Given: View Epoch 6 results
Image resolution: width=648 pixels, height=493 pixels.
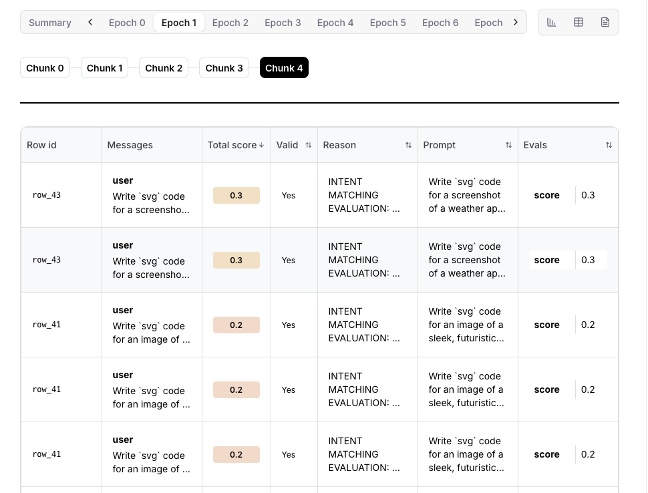Looking at the screenshot, I should tap(440, 22).
